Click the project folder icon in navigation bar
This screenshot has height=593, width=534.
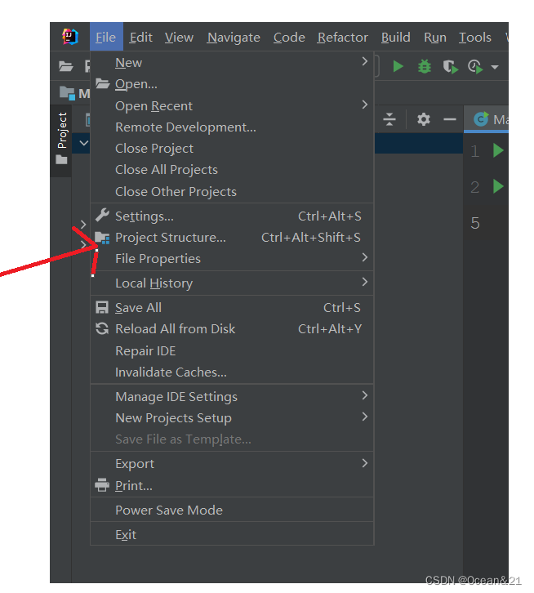coord(67,93)
